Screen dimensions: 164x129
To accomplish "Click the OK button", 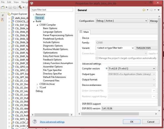I will [x=132, y=122].
